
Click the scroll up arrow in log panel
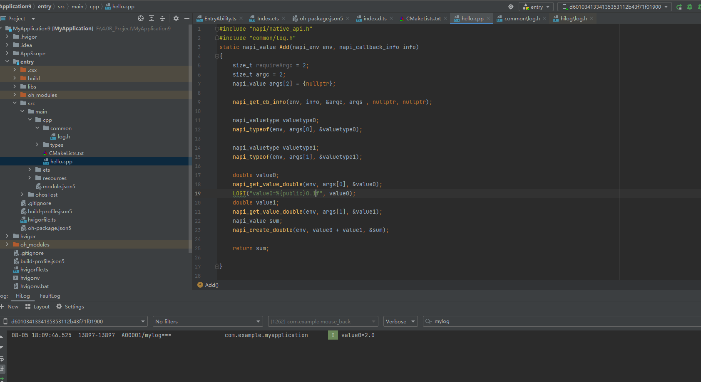[x=2, y=337]
